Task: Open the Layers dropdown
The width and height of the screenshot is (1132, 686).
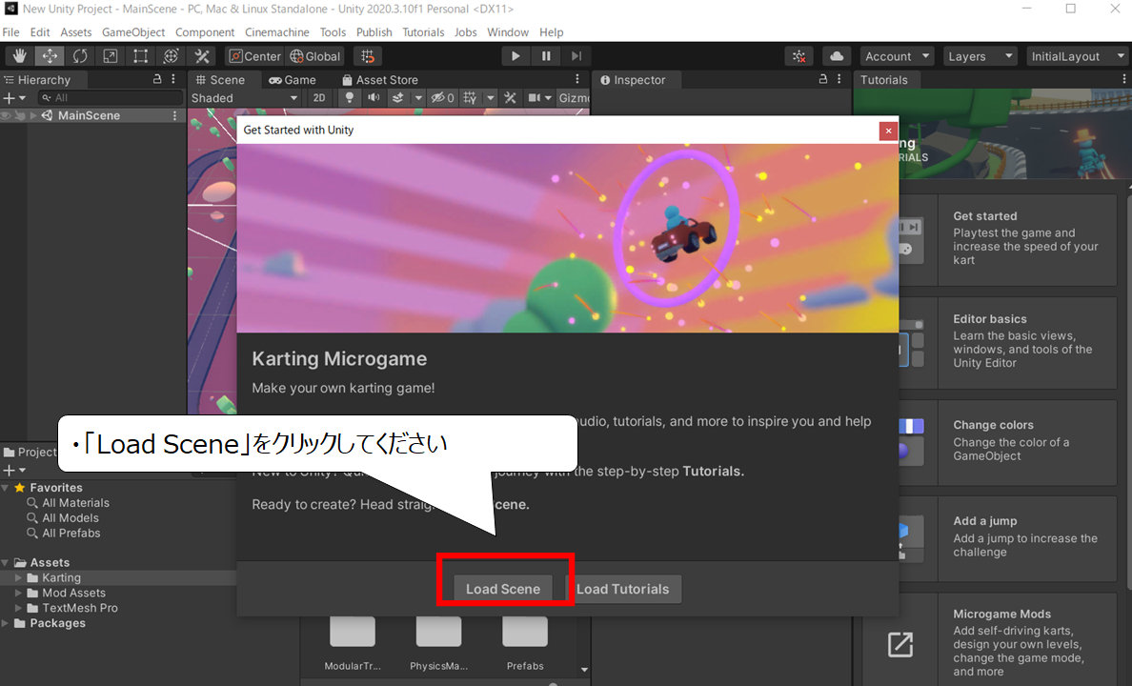Action: point(980,56)
